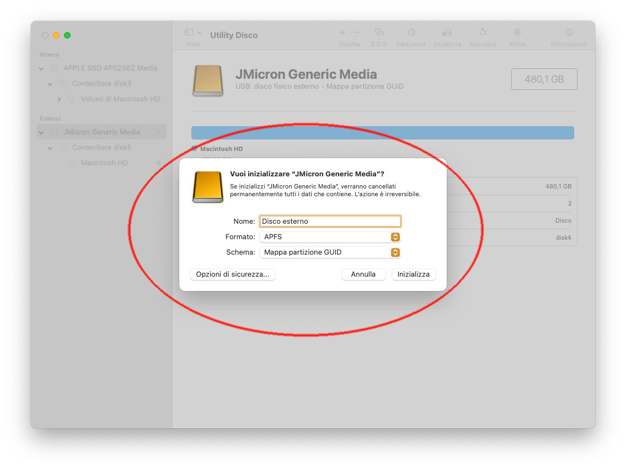Screen dimensions: 626x469
Task: Click the blue partition usage bar
Action: click(382, 133)
